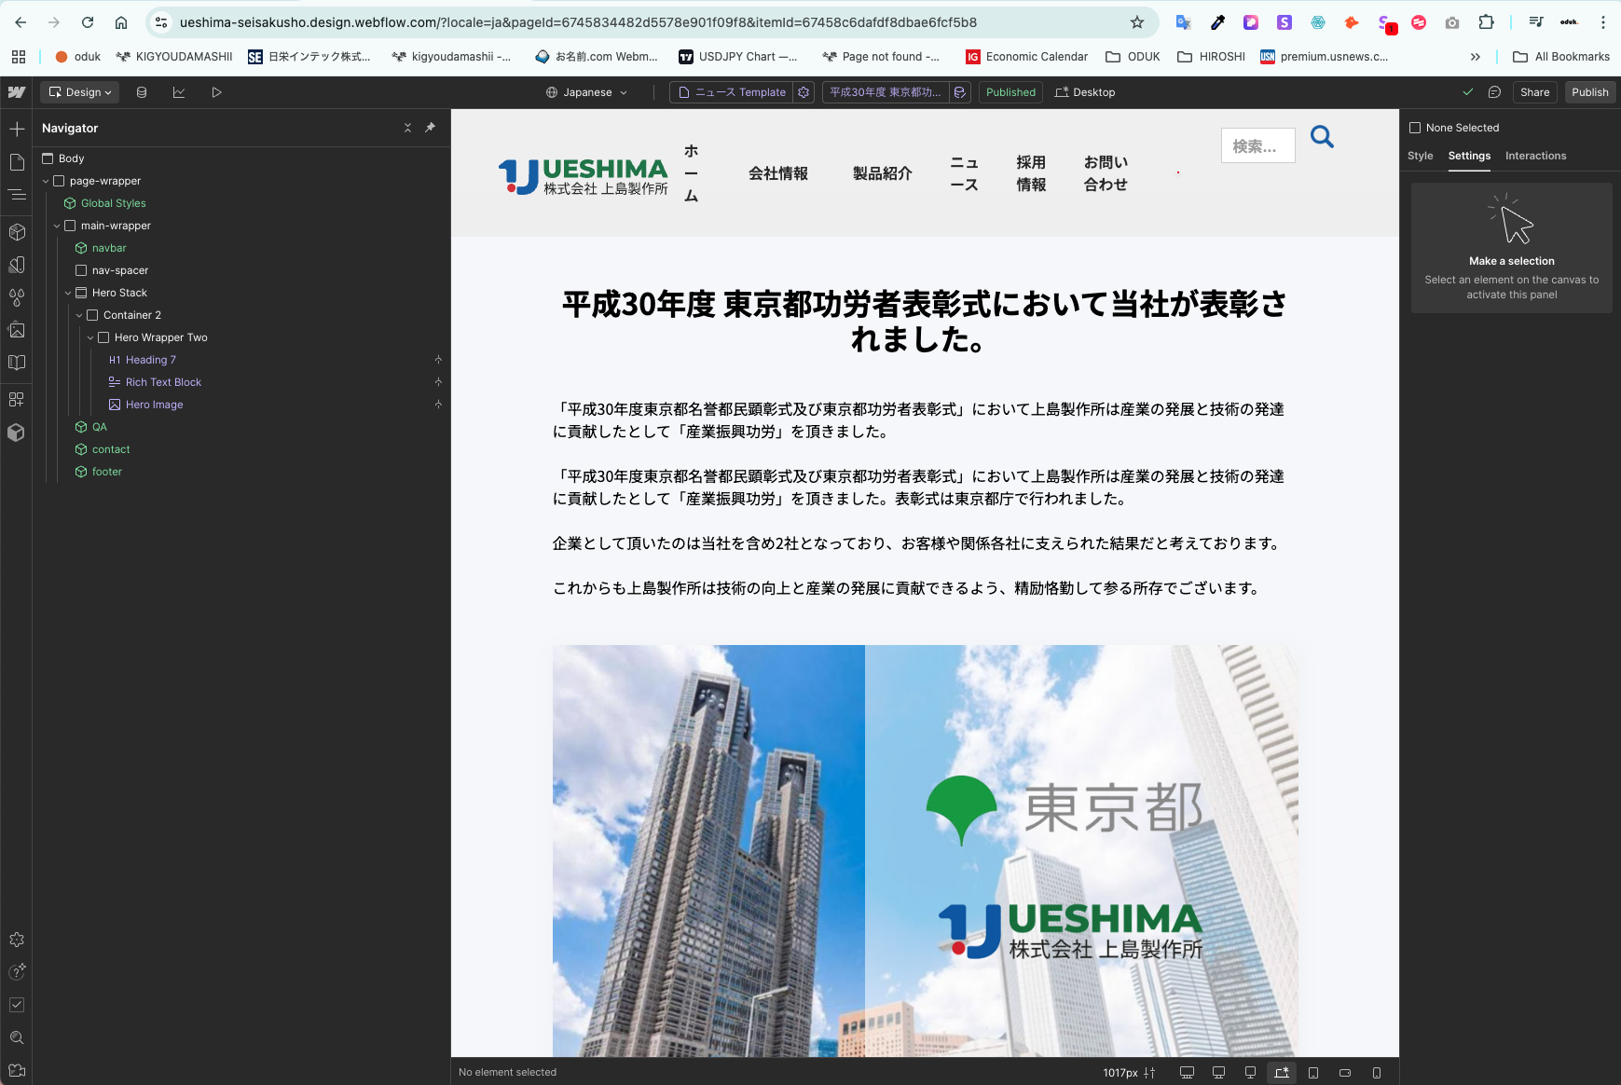
Task: Switch to the third desktop breakpoint
Action: [1250, 1072]
